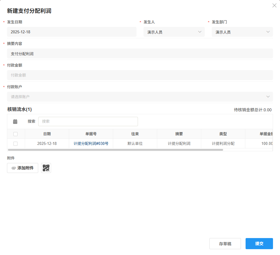Viewport: 280px width, 255px height.
Task: Open the calendar filter icon above the table
Action: click(x=15, y=121)
